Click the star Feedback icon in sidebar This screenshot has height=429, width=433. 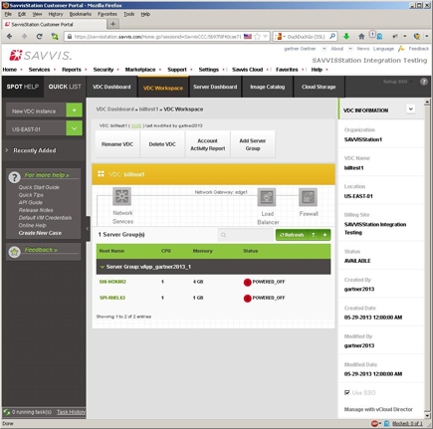[14, 252]
